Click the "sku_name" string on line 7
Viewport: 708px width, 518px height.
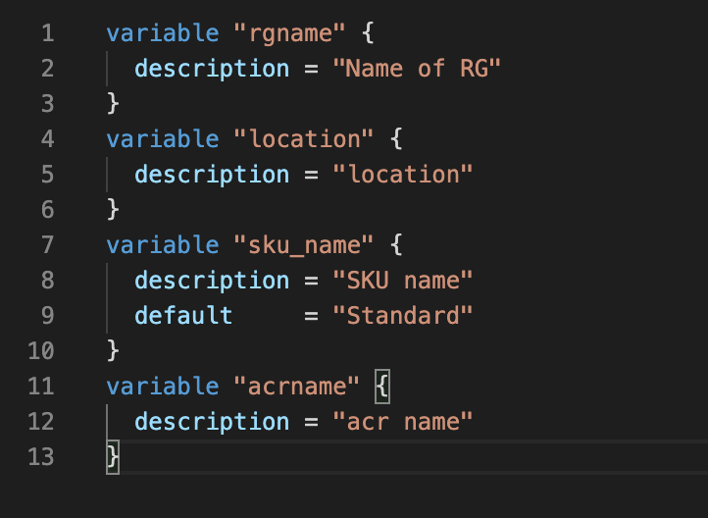pos(304,245)
